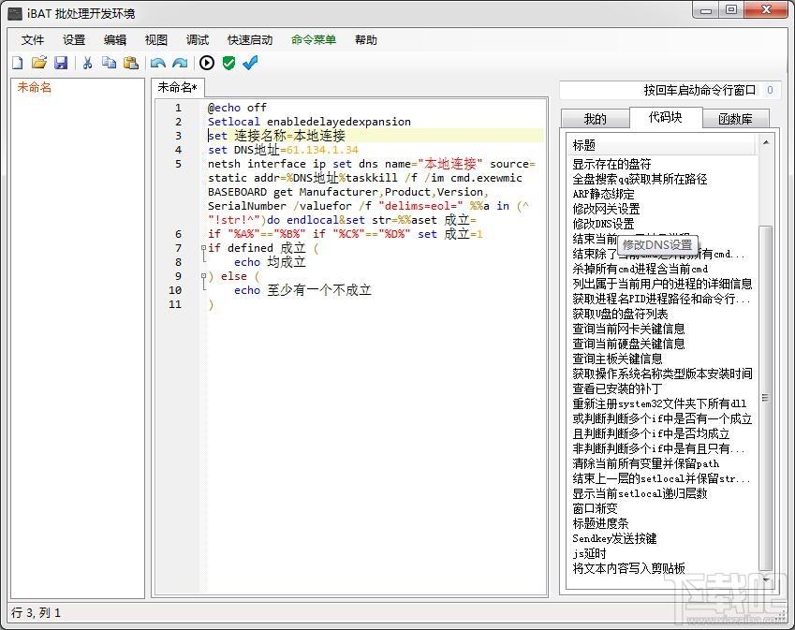
Task: Open the 命令菜单 menu
Action: [314, 40]
